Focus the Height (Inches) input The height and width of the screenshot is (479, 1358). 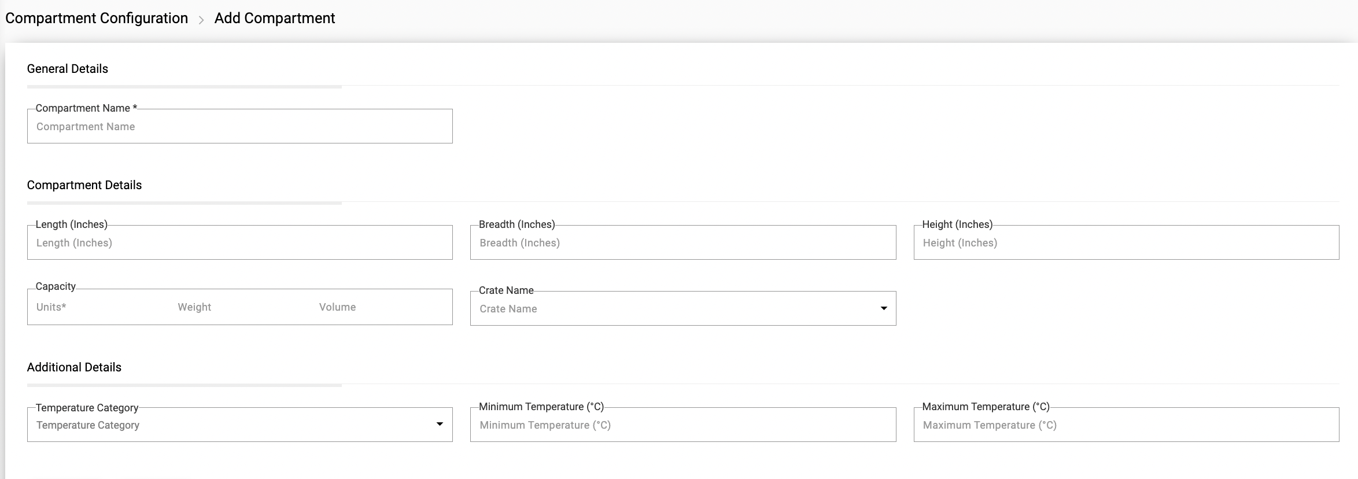pos(1125,243)
